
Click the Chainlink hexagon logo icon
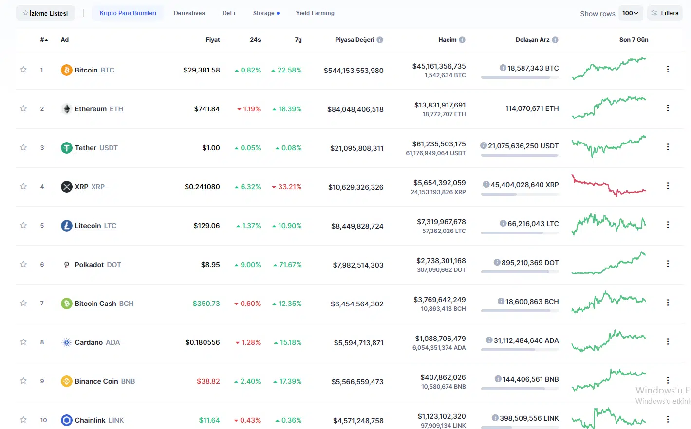pos(66,420)
